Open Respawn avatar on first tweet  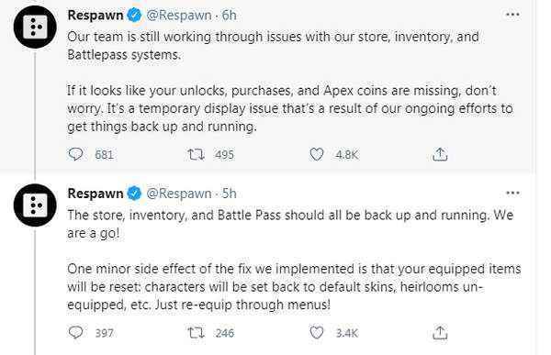pyautogui.click(x=35, y=27)
